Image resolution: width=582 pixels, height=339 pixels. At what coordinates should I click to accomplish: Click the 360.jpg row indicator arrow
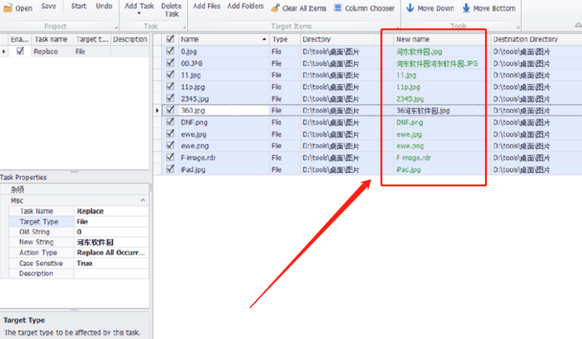click(157, 111)
